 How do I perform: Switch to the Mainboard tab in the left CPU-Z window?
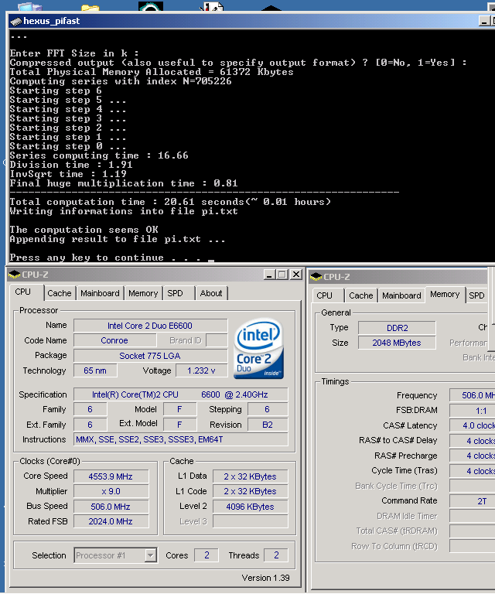[x=100, y=293]
